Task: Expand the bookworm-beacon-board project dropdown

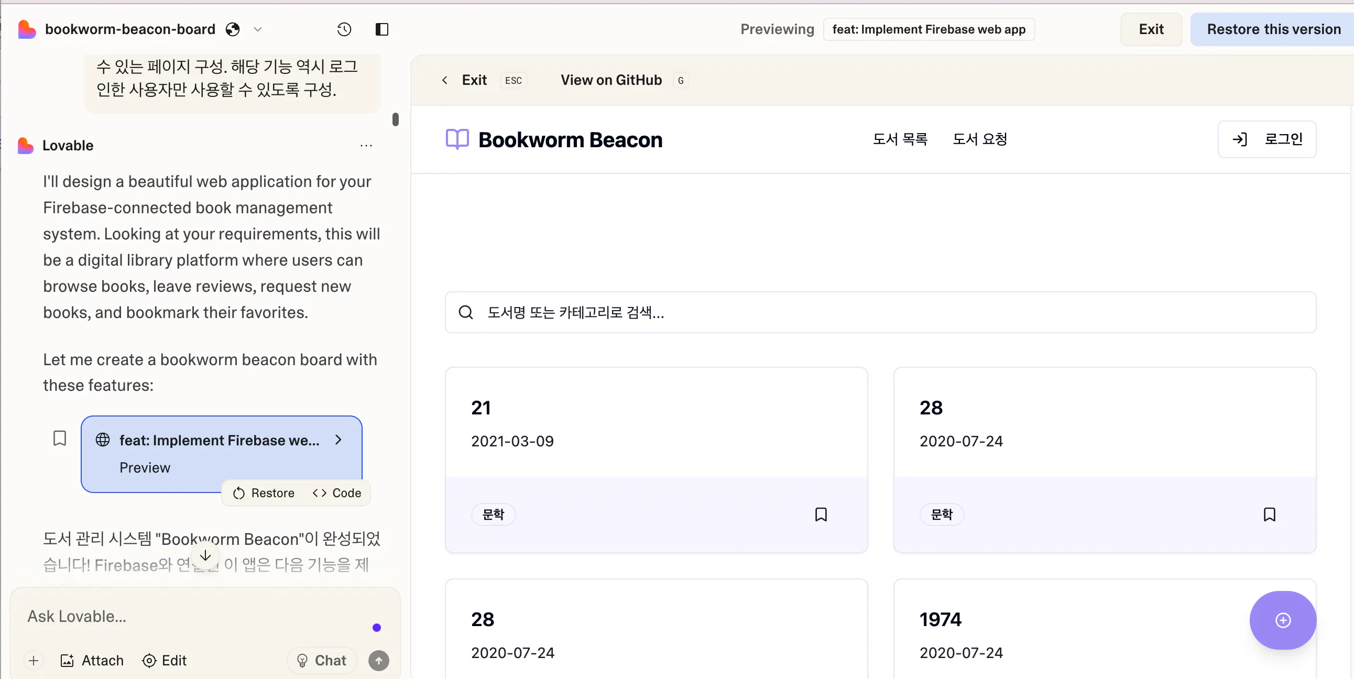Action: [x=258, y=29]
